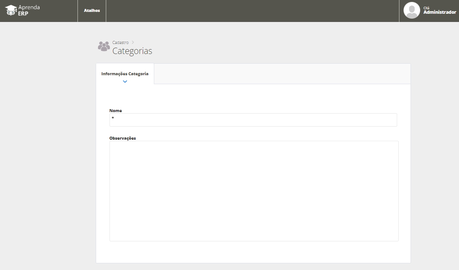Screen dimensions: 459x270
Task: Open the Atalhos menu
Action: [92, 11]
